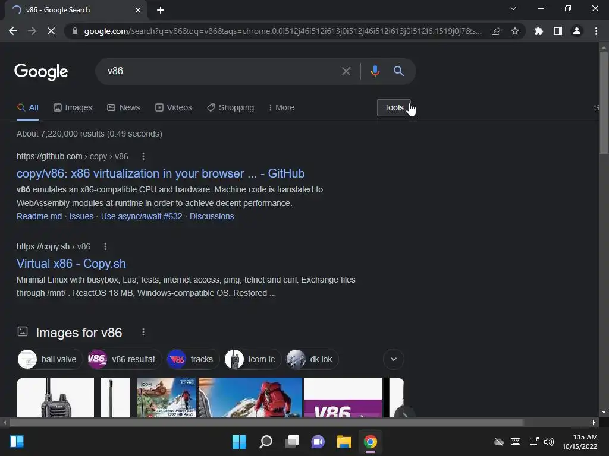Click the Chrome icon on the taskbar

pyautogui.click(x=371, y=442)
